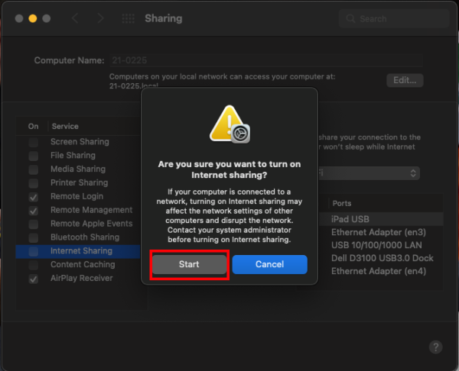This screenshot has width=459, height=371.
Task: Select Screen Sharing service row
Action: click(78, 142)
